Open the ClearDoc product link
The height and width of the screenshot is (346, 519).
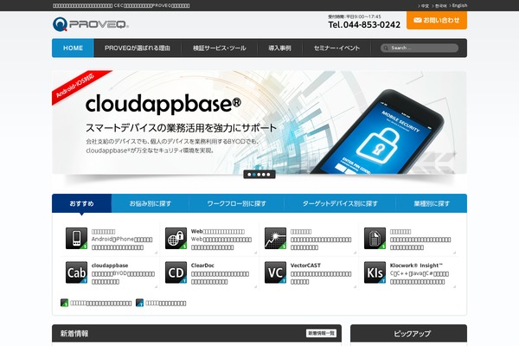tap(202, 266)
